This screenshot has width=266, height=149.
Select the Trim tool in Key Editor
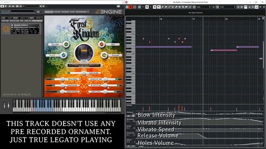169,7
